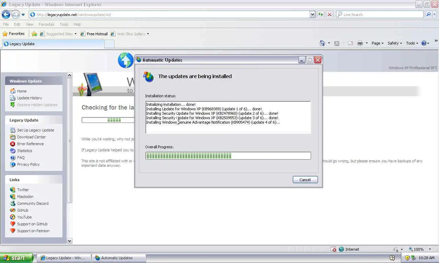Expand the command bar Tools dropdown
This screenshot has width=439, height=263.
[412, 43]
